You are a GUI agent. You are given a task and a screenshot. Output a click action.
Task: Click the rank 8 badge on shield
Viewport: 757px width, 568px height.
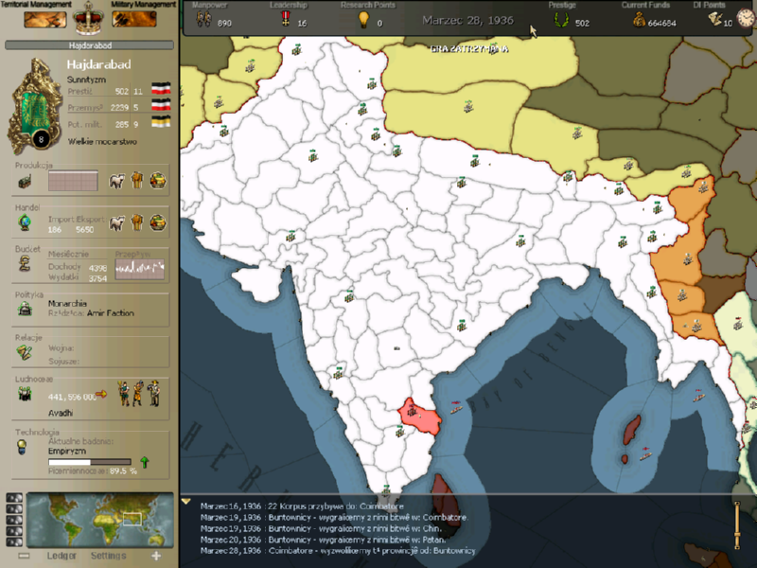pyautogui.click(x=41, y=139)
